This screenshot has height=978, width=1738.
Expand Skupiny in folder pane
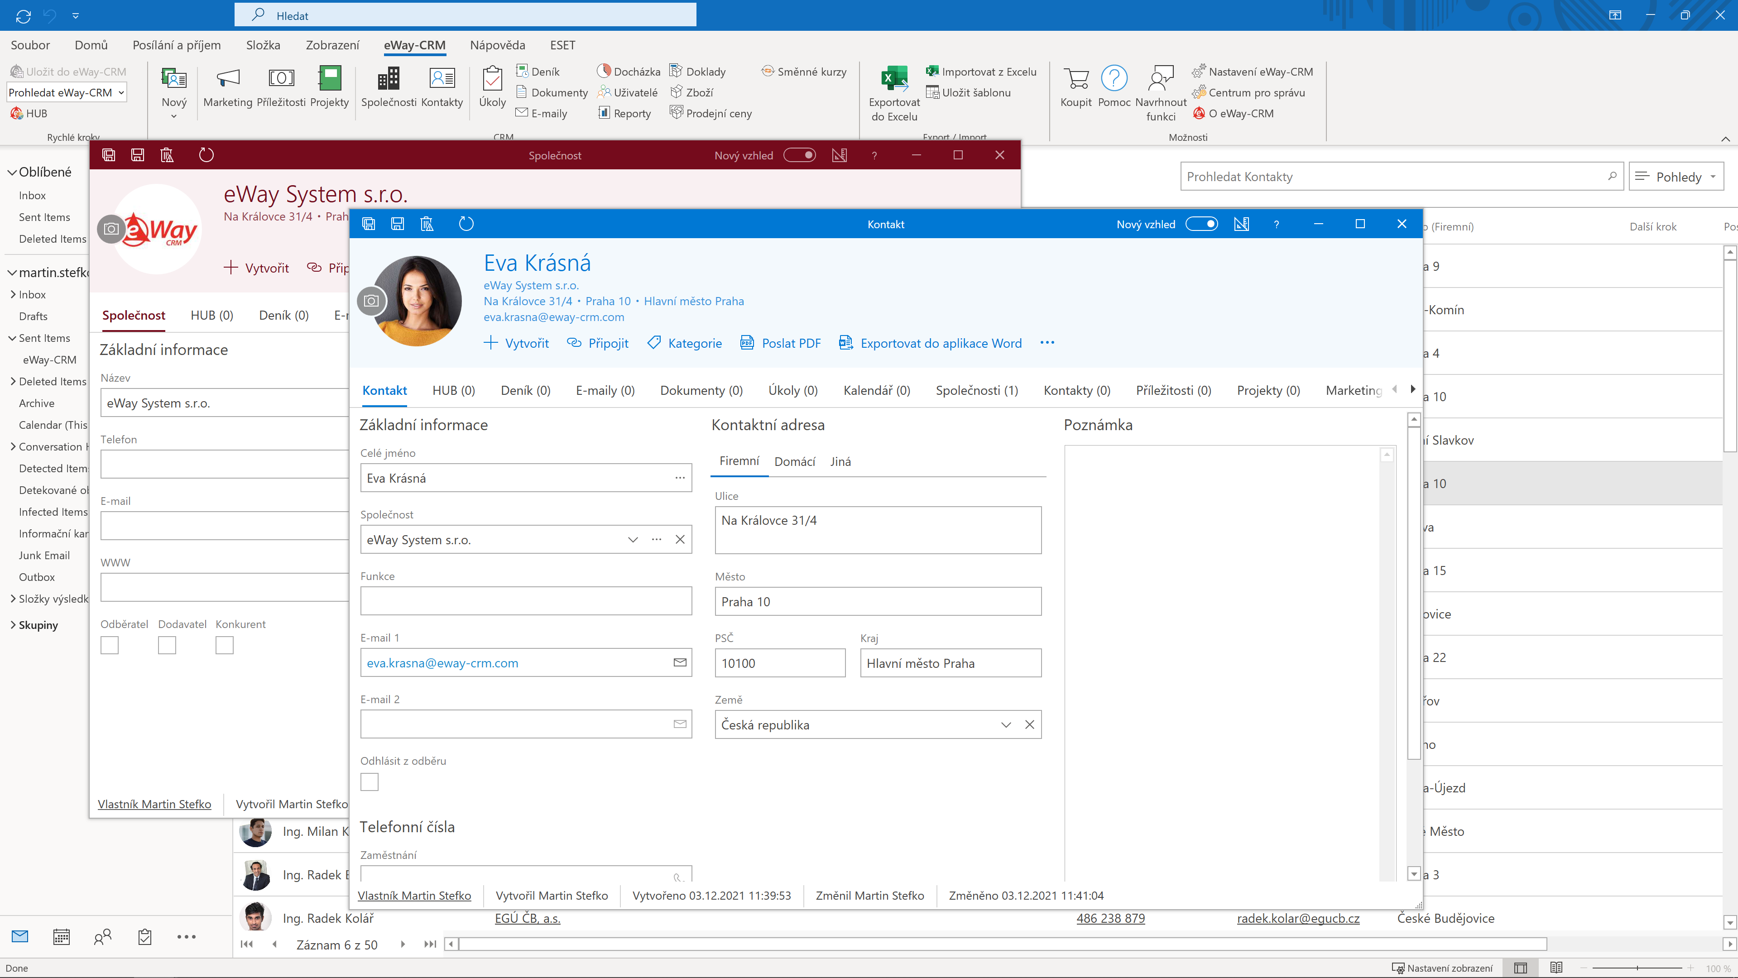click(13, 624)
